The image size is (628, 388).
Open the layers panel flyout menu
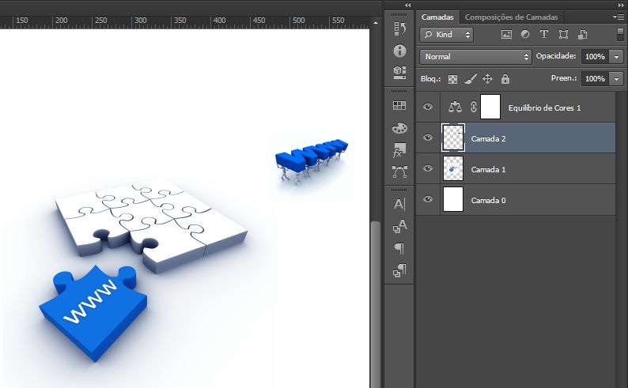(x=617, y=17)
